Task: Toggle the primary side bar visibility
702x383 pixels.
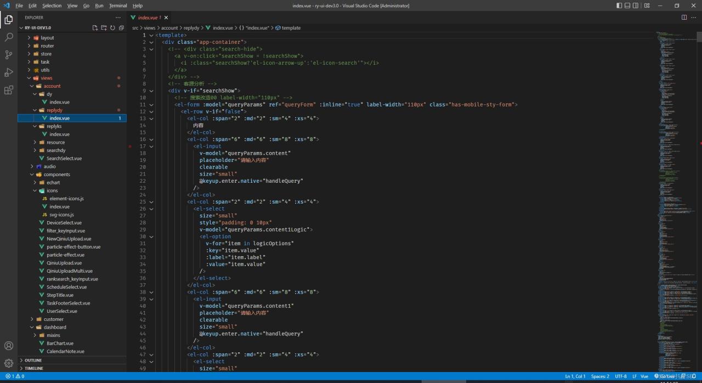Action: 619,5
